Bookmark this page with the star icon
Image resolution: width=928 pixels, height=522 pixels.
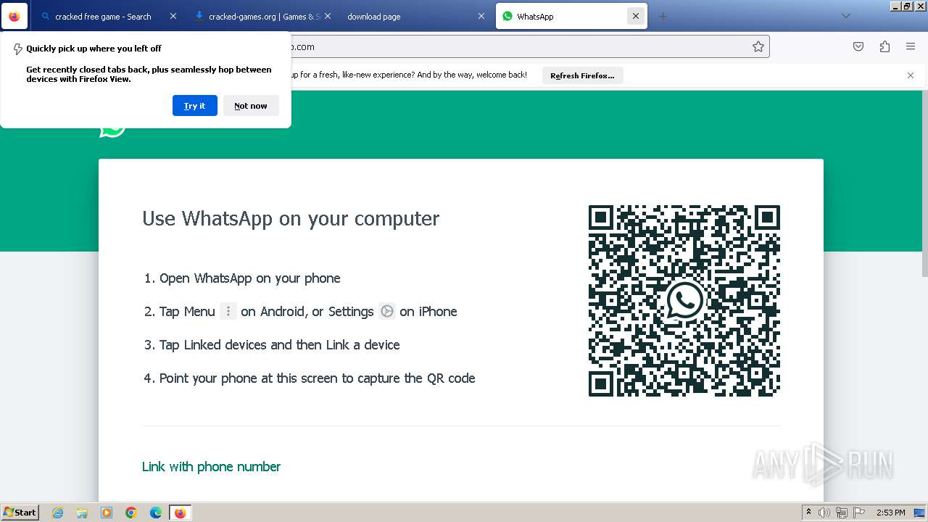pos(758,46)
